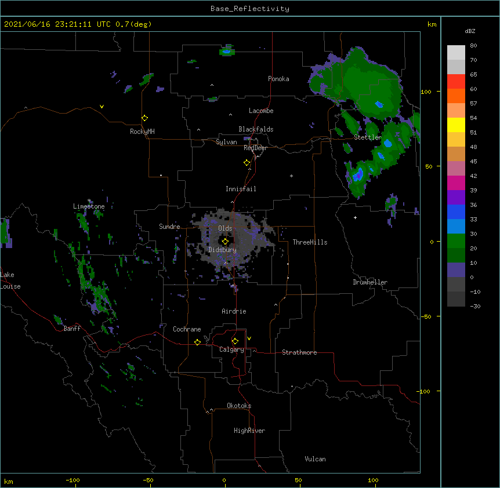Image resolution: width=500 pixels, height=488 pixels.
Task: Pick the 39 dBZ purple swatch
Action: click(456, 197)
